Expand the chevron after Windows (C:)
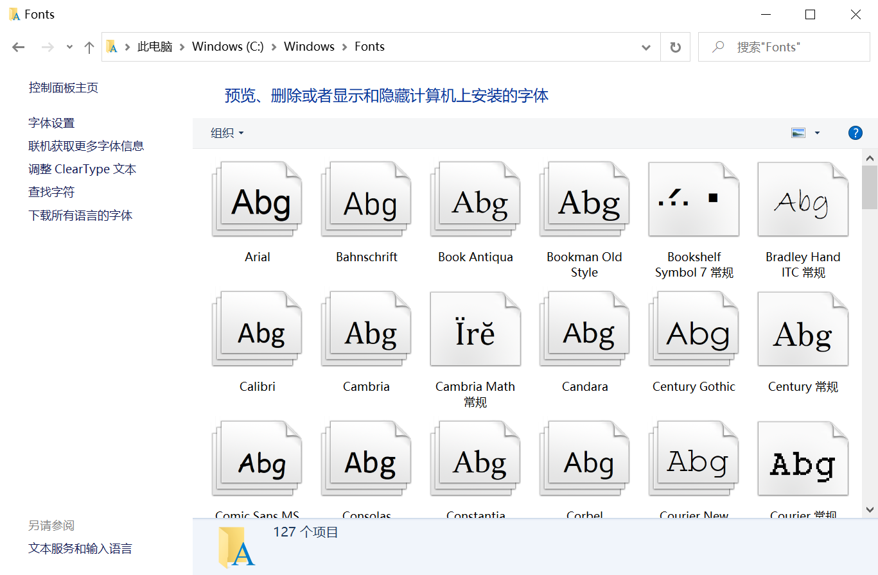Screen dimensions: 878x575 tap(274, 47)
